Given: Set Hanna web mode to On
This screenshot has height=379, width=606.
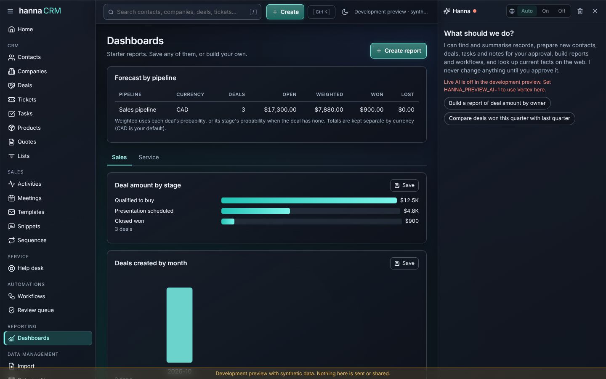Looking at the screenshot, I should click(x=545, y=11).
